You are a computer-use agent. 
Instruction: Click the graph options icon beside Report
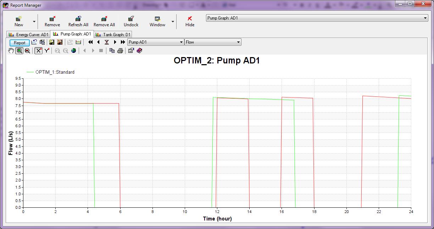click(x=34, y=42)
